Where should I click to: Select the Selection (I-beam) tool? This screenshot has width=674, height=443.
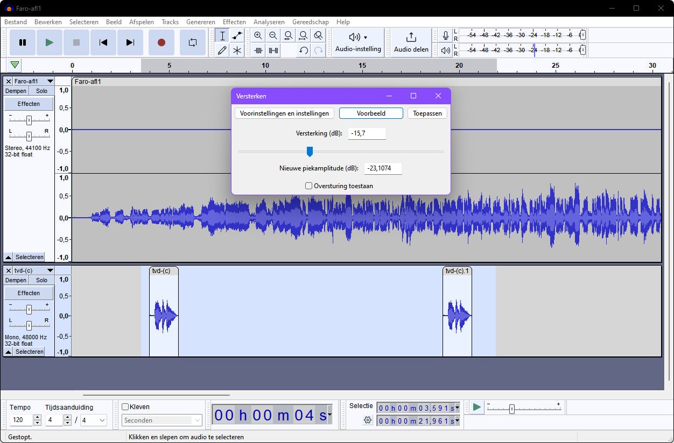pyautogui.click(x=222, y=35)
